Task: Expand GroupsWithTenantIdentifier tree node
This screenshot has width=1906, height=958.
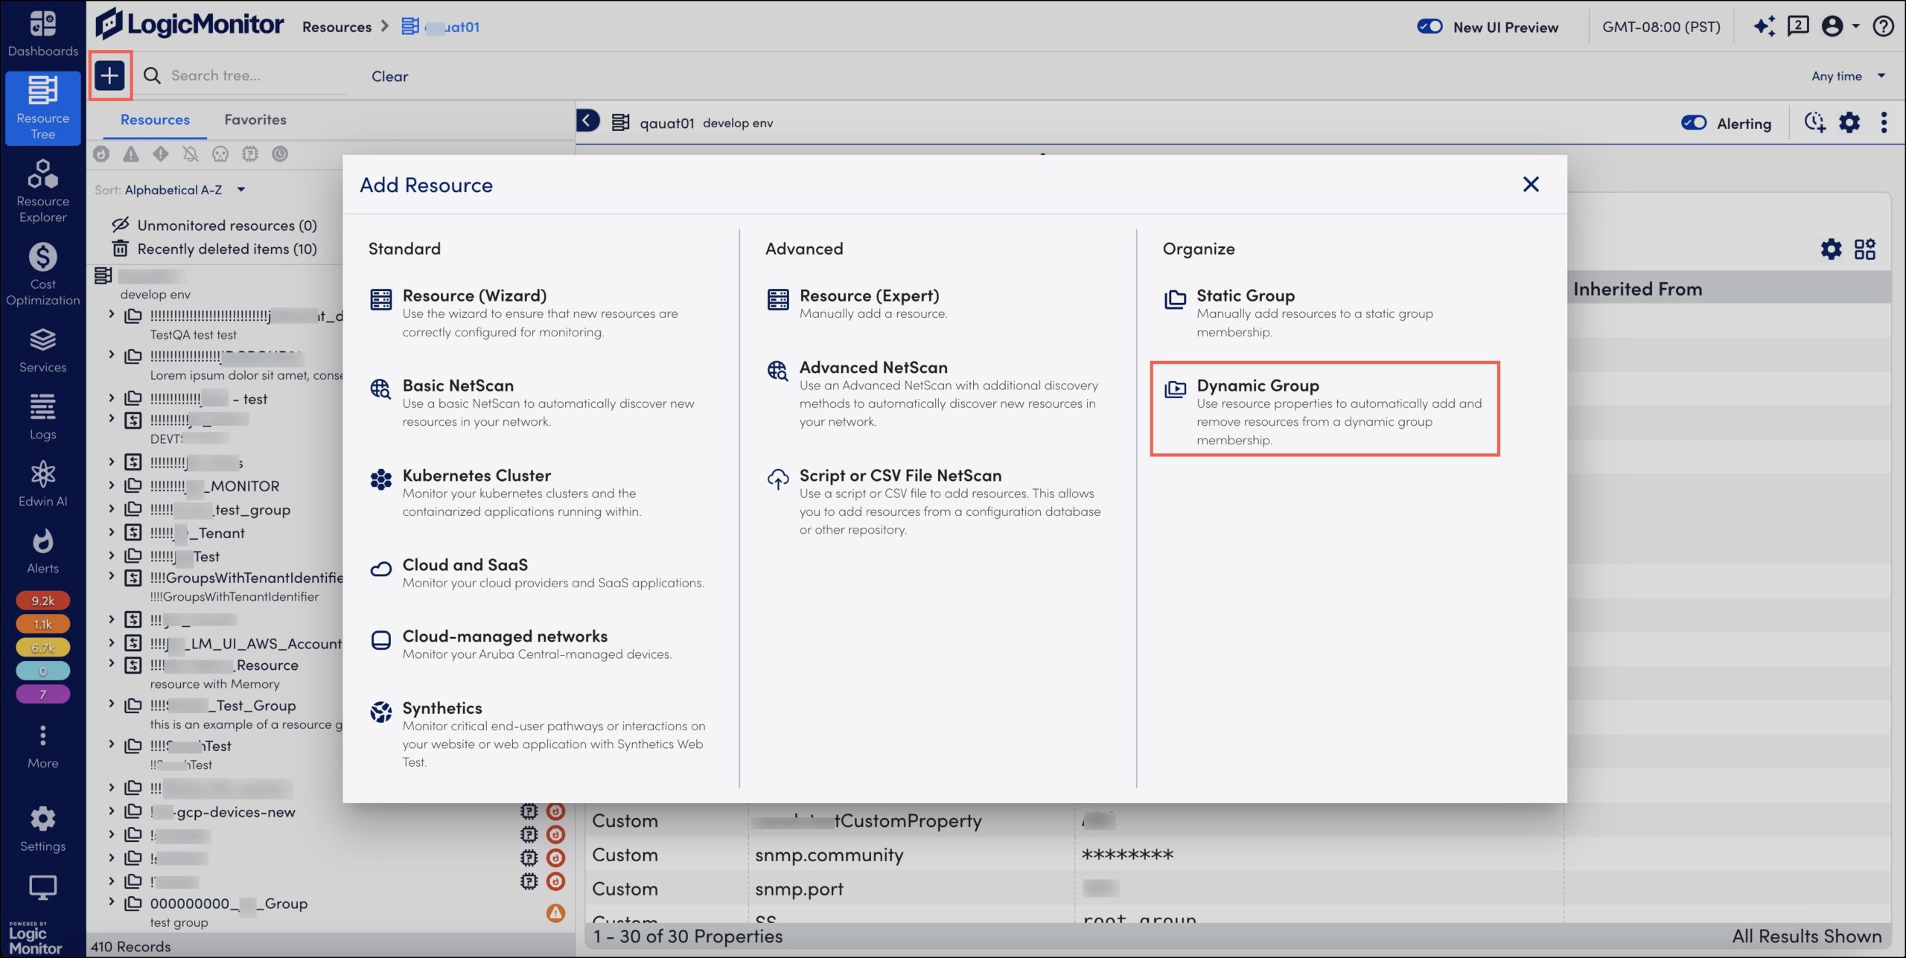Action: coord(112,577)
